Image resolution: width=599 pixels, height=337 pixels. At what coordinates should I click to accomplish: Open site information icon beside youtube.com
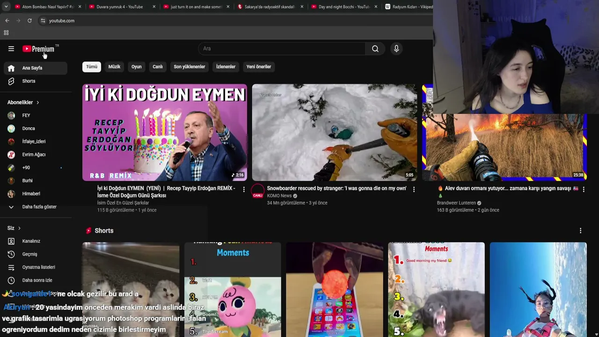click(x=43, y=21)
